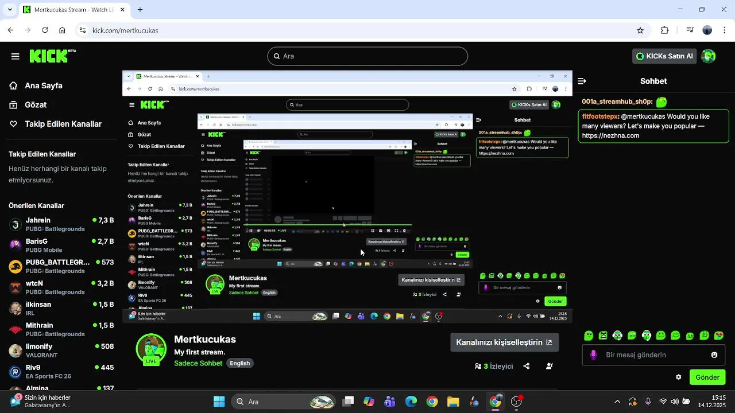Reload the page in Chrome
This screenshot has height=413, width=735.
pos(45,30)
